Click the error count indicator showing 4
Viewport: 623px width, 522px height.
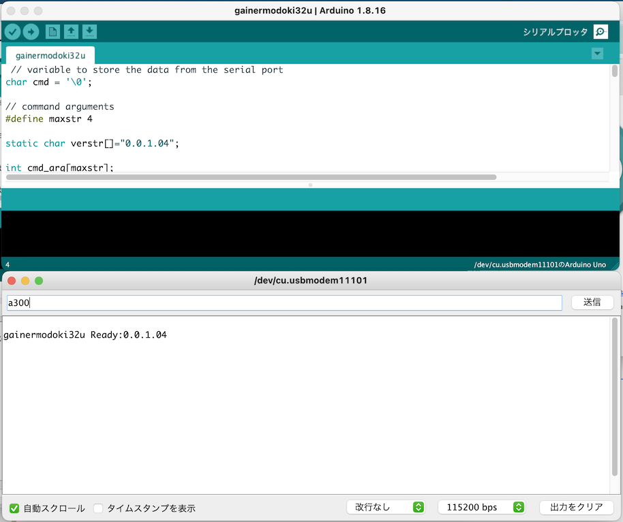click(x=5, y=264)
